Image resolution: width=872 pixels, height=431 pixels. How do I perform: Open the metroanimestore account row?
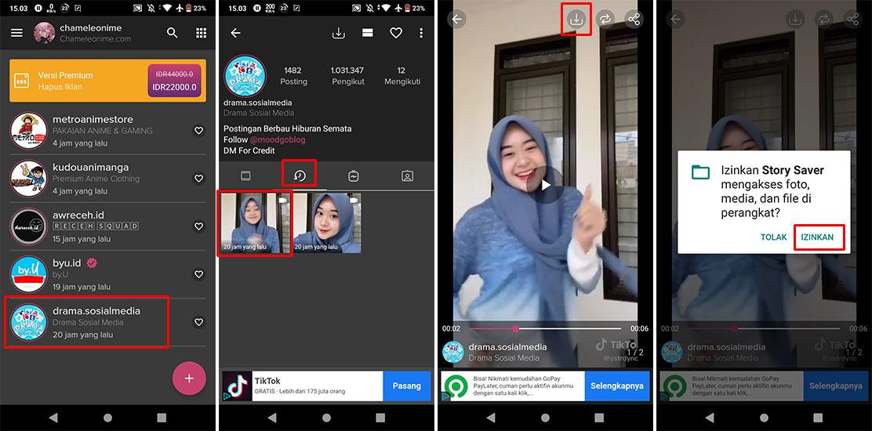click(107, 131)
